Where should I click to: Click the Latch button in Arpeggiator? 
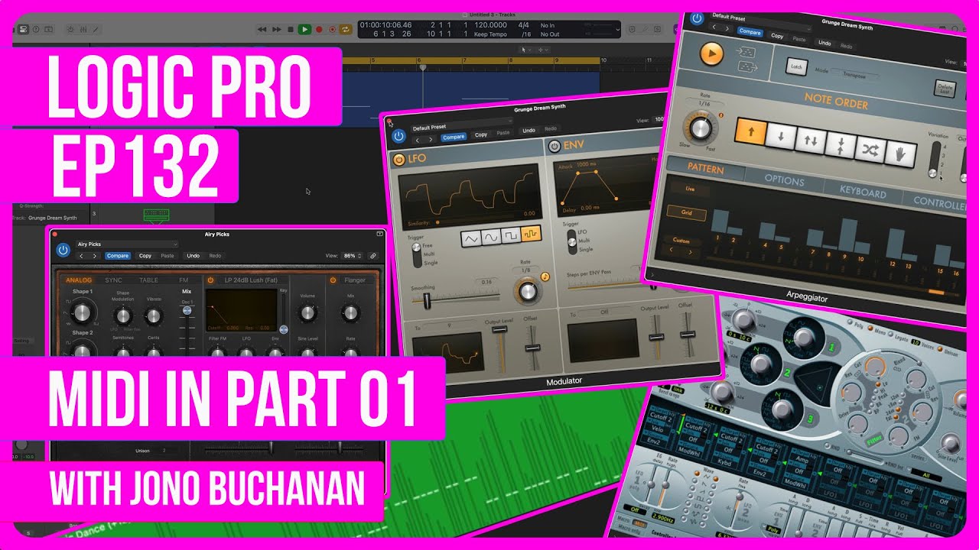796,67
